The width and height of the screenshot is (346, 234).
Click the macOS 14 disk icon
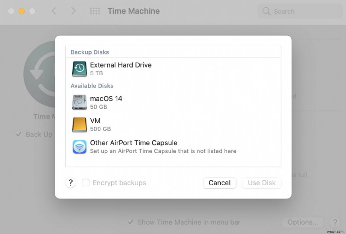[80, 102]
